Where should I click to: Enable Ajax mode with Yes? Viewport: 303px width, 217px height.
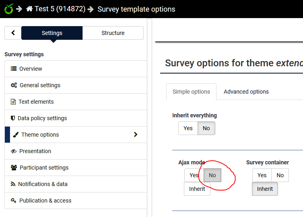[194, 175]
